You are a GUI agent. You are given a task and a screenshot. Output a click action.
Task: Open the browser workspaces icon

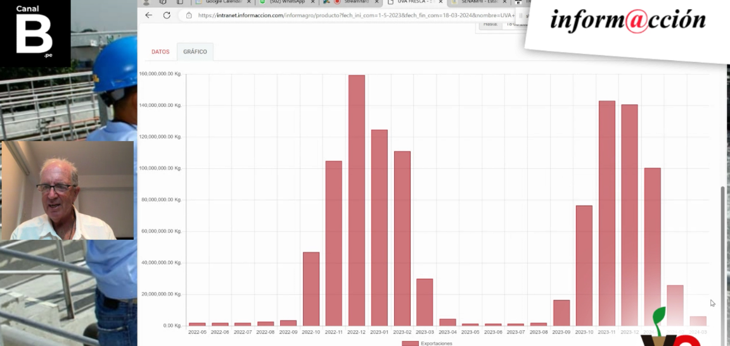(x=163, y=3)
